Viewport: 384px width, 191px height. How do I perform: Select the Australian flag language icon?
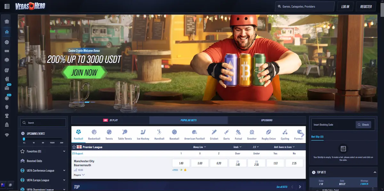coord(3,185)
